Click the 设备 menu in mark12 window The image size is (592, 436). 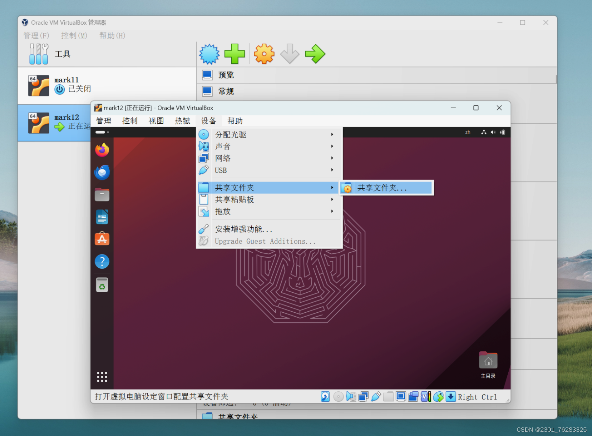click(x=209, y=121)
